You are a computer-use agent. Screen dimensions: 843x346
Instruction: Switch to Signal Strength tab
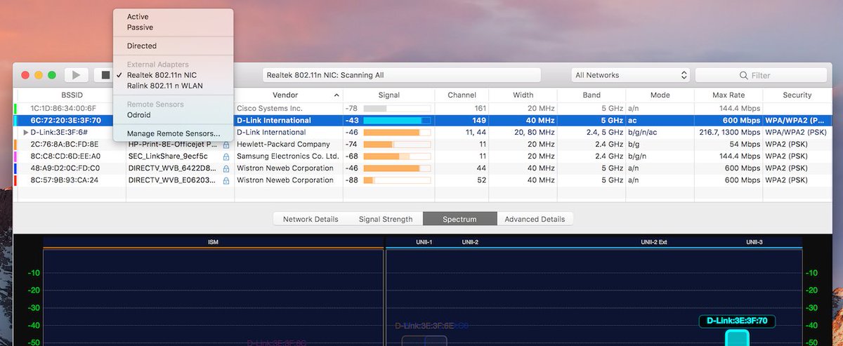386,219
